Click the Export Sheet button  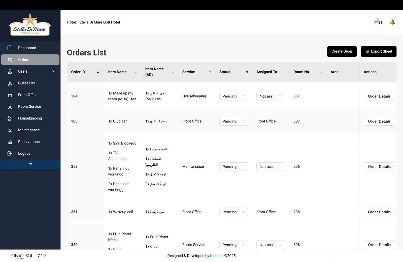click(x=378, y=51)
